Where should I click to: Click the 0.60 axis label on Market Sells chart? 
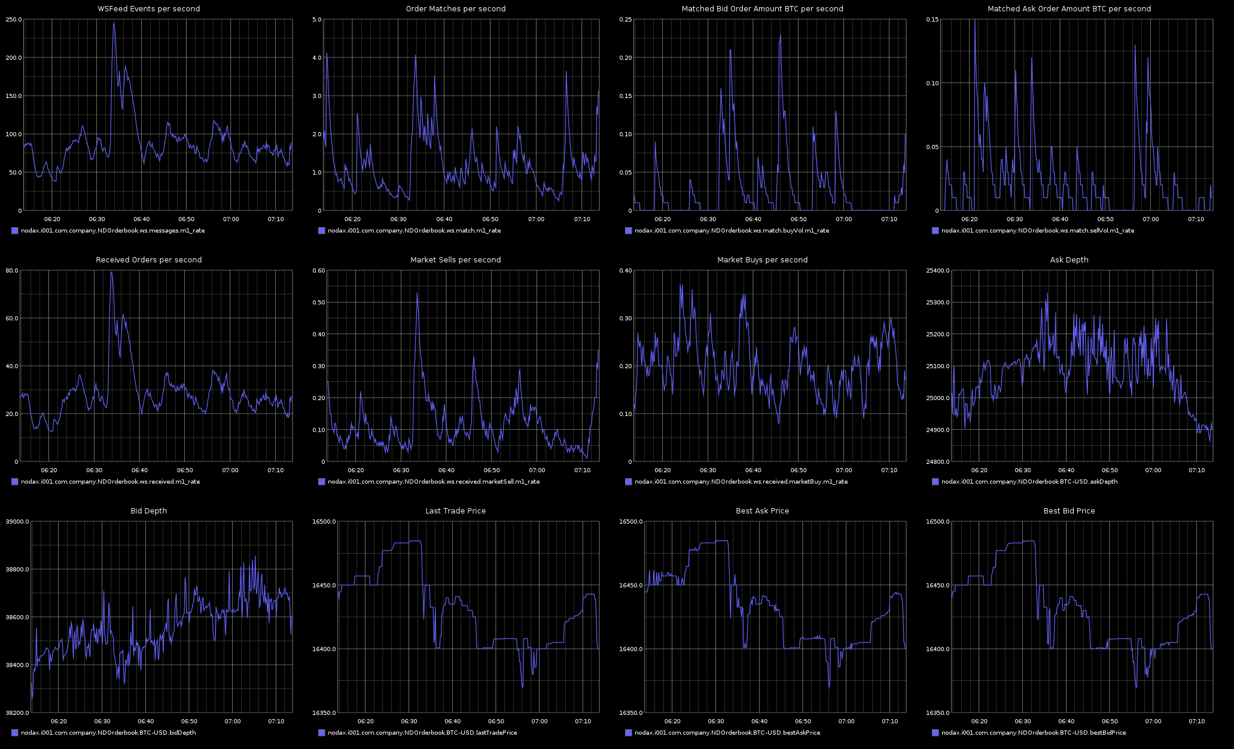(319, 271)
